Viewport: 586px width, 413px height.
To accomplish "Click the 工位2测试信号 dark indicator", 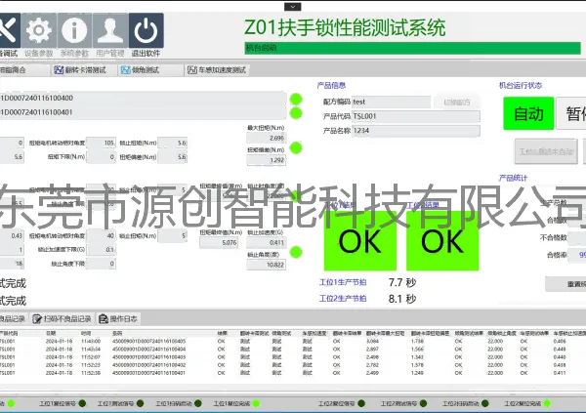I will click(424, 403).
